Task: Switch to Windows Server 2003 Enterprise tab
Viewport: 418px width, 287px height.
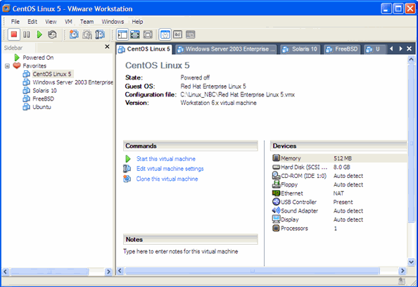Action: [x=227, y=49]
